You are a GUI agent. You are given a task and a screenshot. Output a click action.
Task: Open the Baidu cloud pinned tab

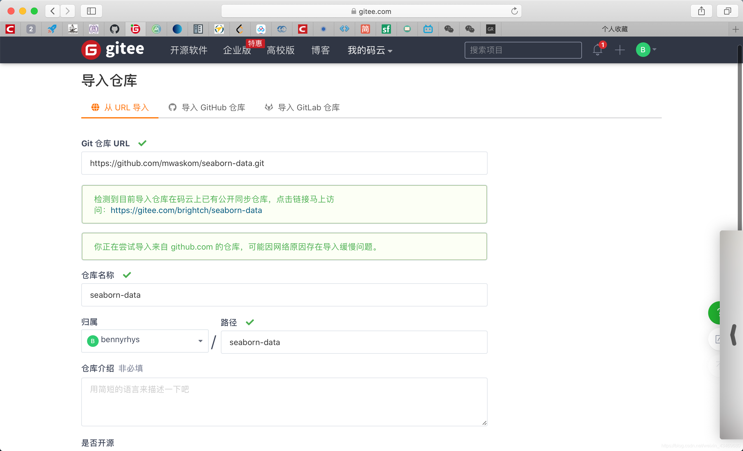pyautogui.click(x=261, y=29)
